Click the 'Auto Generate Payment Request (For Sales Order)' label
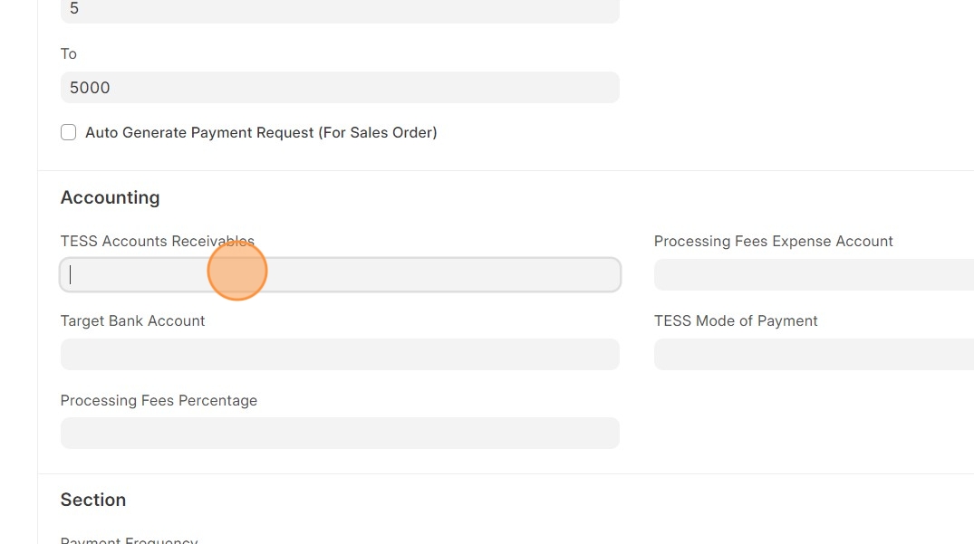This screenshot has height=544, width=974. (261, 132)
